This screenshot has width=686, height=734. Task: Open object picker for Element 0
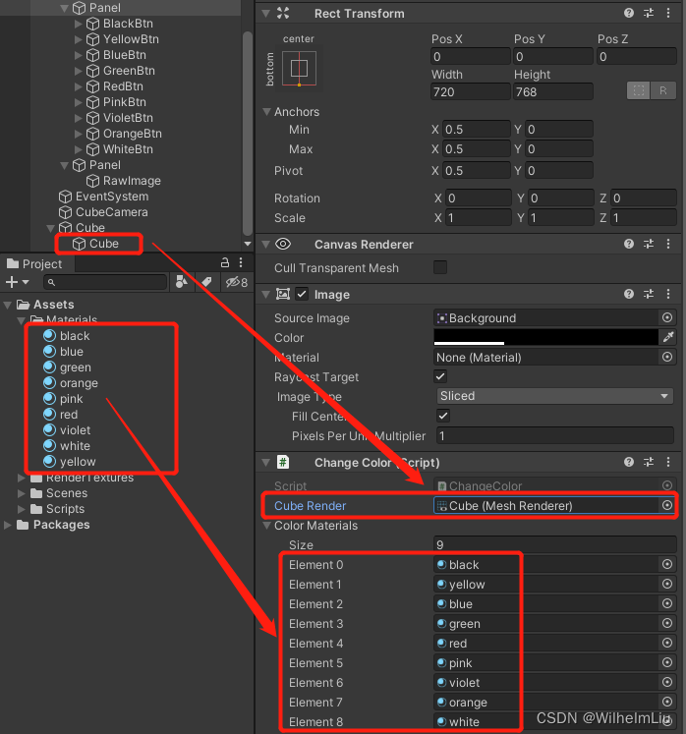tap(667, 565)
